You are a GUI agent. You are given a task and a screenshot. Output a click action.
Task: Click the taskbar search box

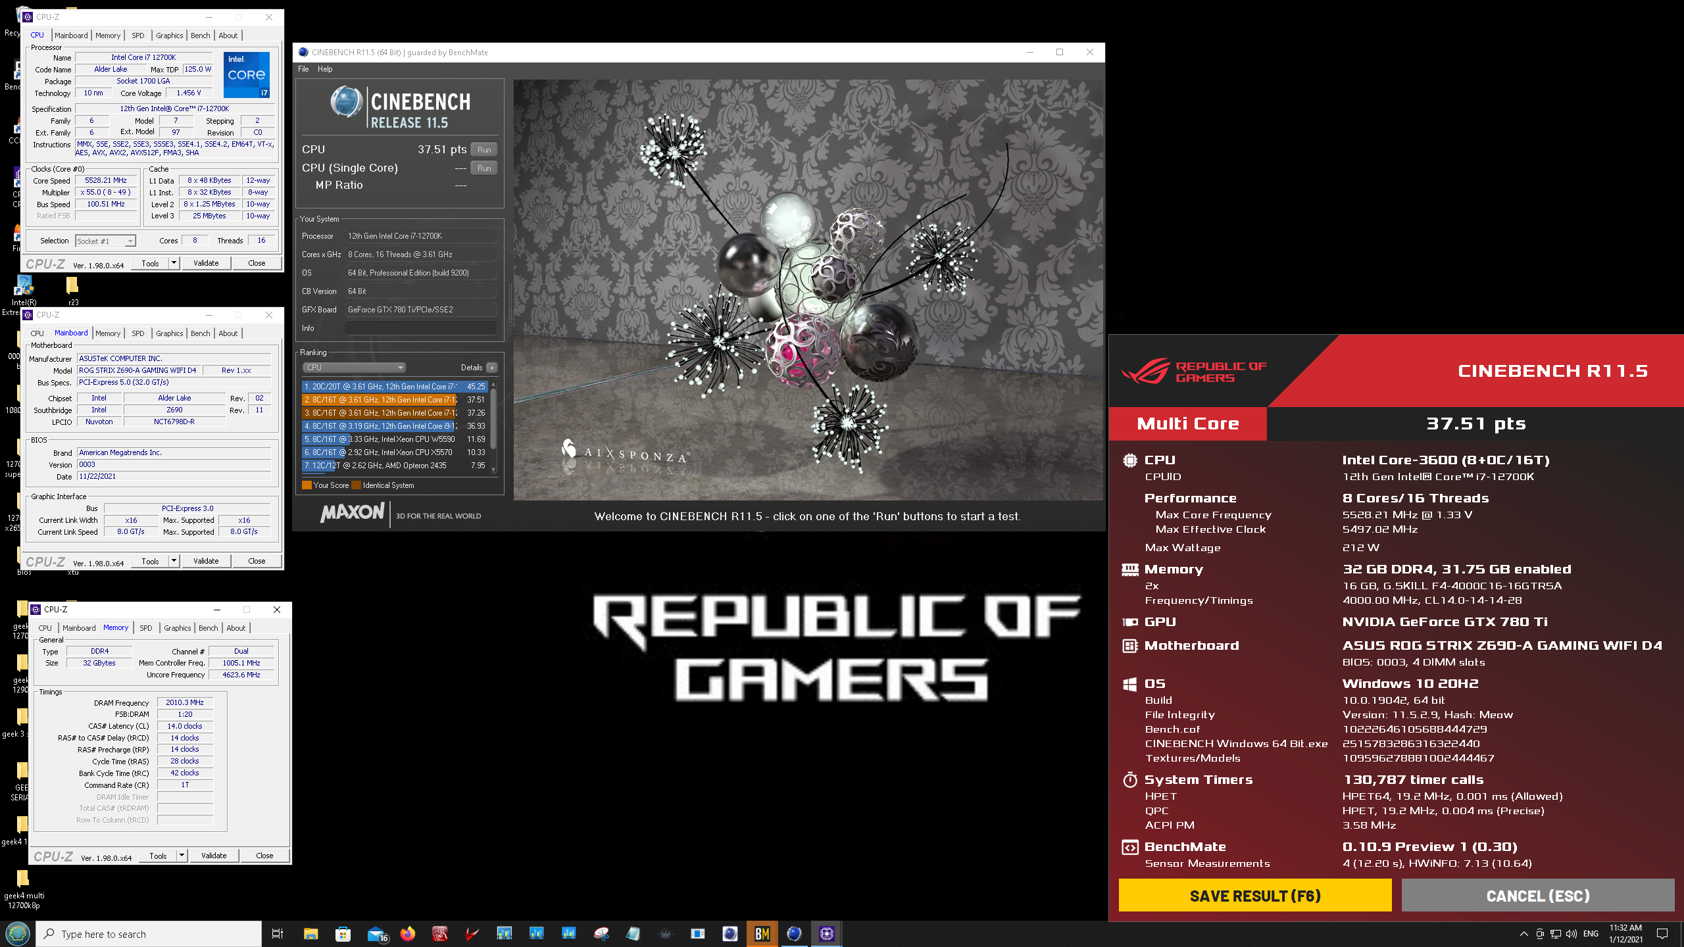149,934
